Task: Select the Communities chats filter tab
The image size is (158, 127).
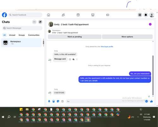Action: point(34,35)
